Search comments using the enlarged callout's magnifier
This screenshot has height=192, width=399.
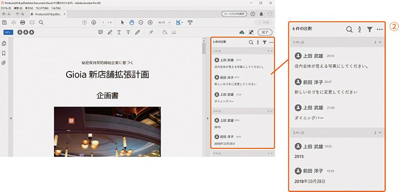[350, 29]
